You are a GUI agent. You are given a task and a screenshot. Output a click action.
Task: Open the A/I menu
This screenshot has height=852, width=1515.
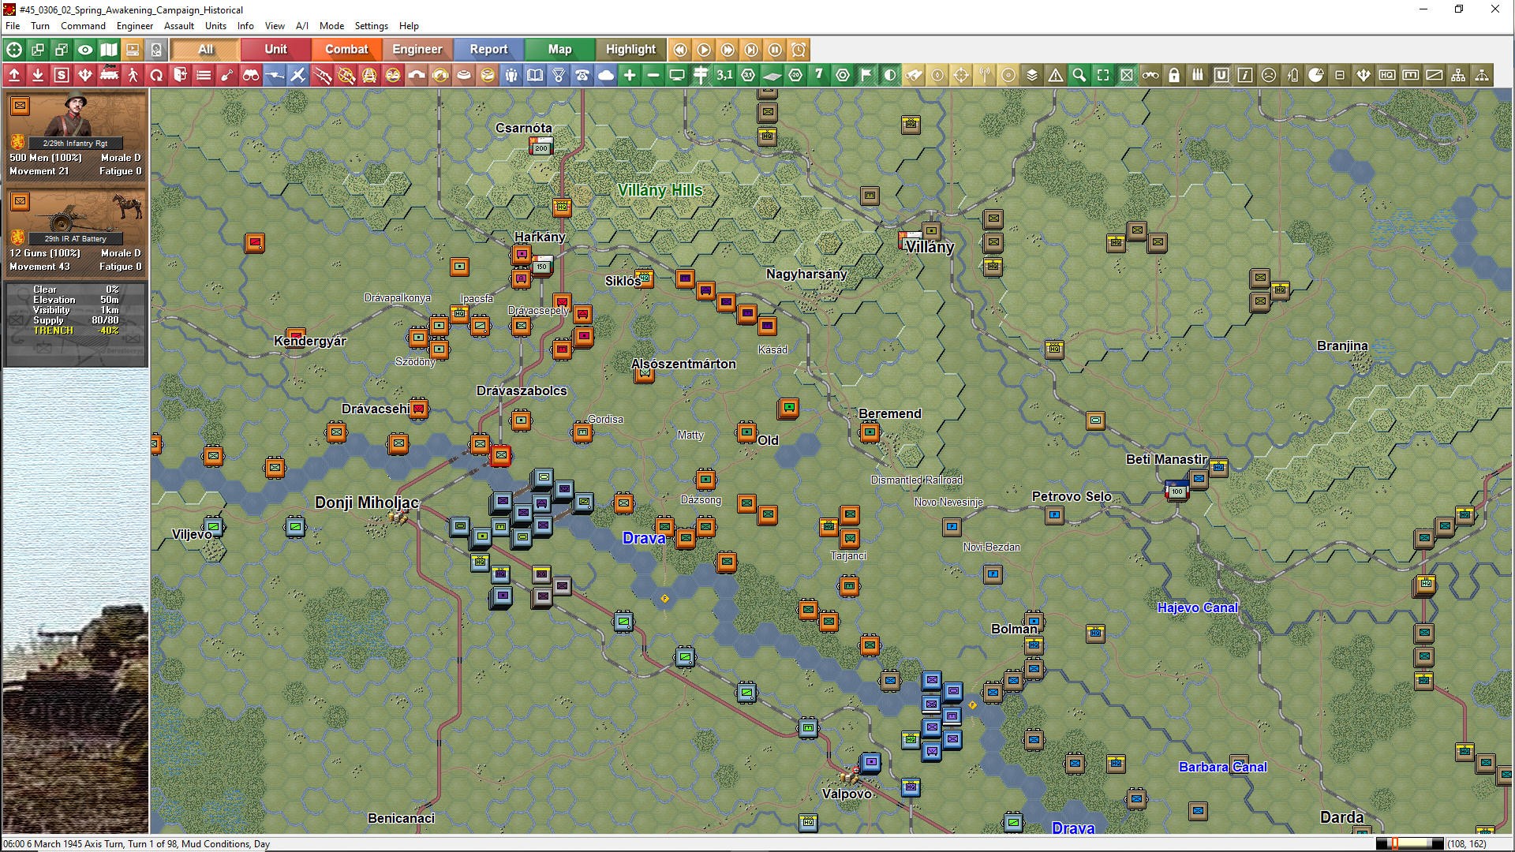pyautogui.click(x=301, y=26)
